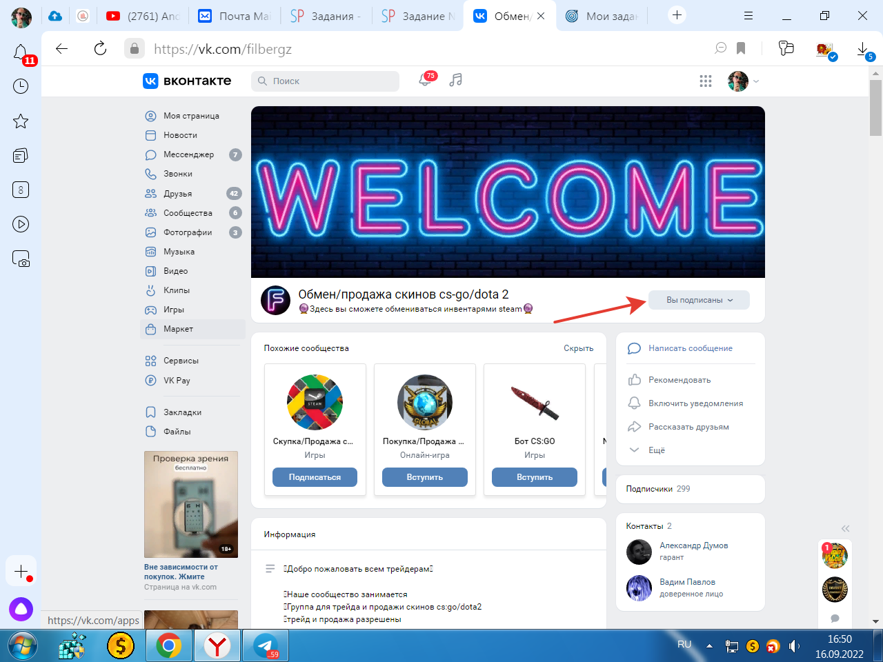
Task: Click 'Написать сообщение' link
Action: [x=691, y=348]
